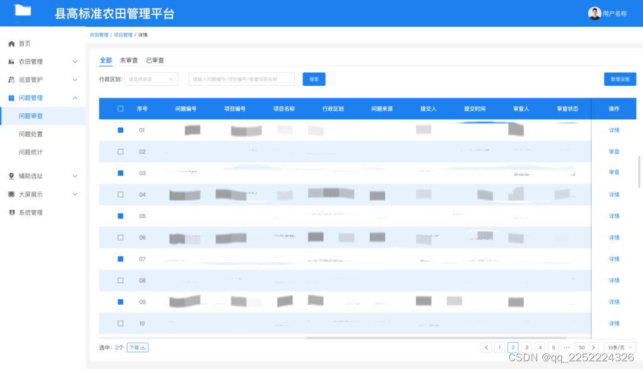Open 系统管理 sidebar label
The height and width of the screenshot is (369, 643).
point(31,212)
